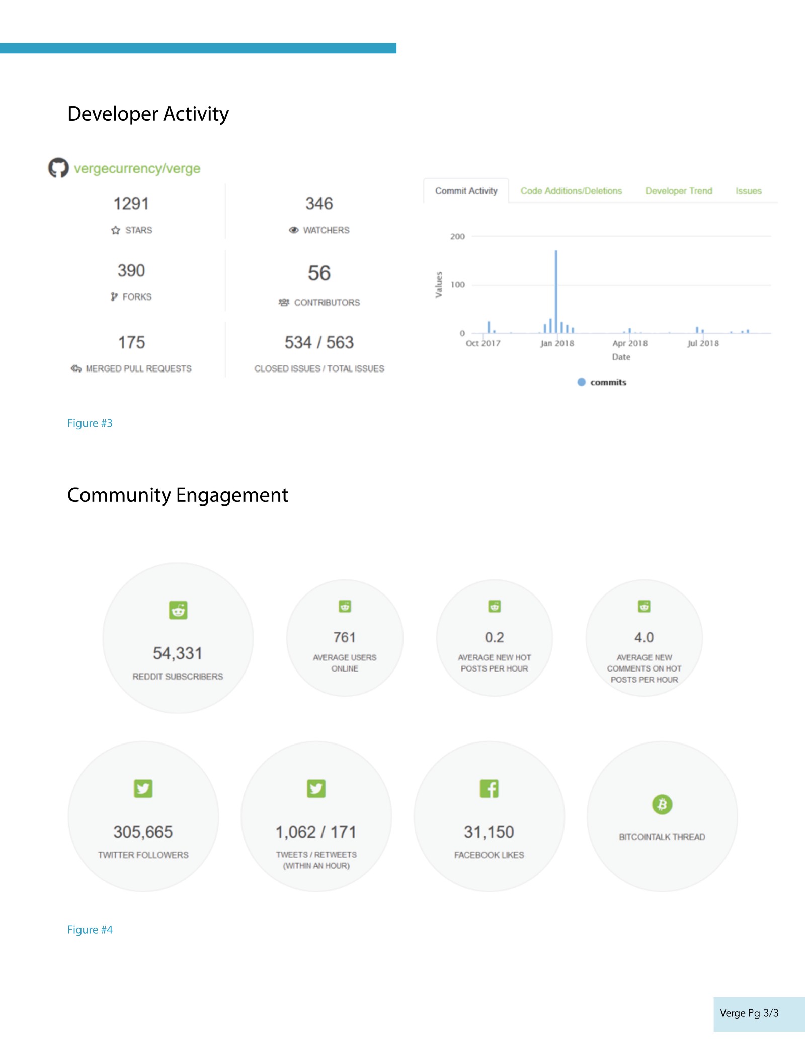Click the Facebook icon above 31,150 likes

click(x=489, y=788)
